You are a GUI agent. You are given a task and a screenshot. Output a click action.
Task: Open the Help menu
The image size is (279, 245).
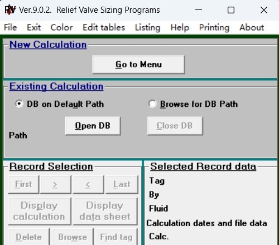180,27
